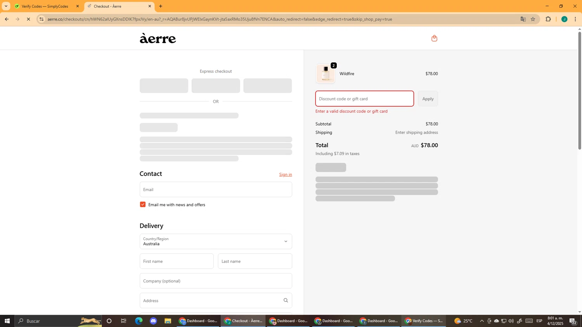Open the weather widget showing 25°C
Screen dimensions: 582x327
pos(464,321)
